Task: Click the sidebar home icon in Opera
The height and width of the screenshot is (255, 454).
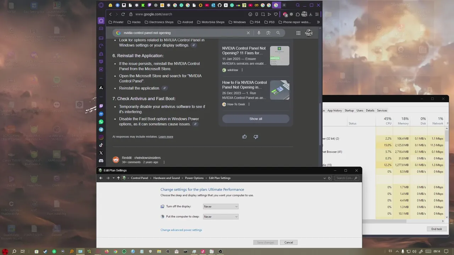Action: click(x=101, y=21)
